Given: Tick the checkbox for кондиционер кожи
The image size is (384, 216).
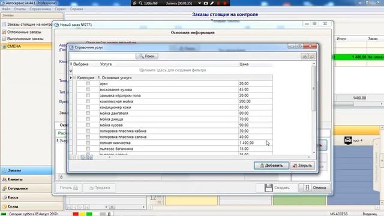Looking at the screenshot, I should (x=88, y=107).
